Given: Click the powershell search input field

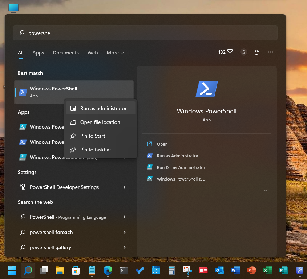Looking at the screenshot, I should 145,33.
